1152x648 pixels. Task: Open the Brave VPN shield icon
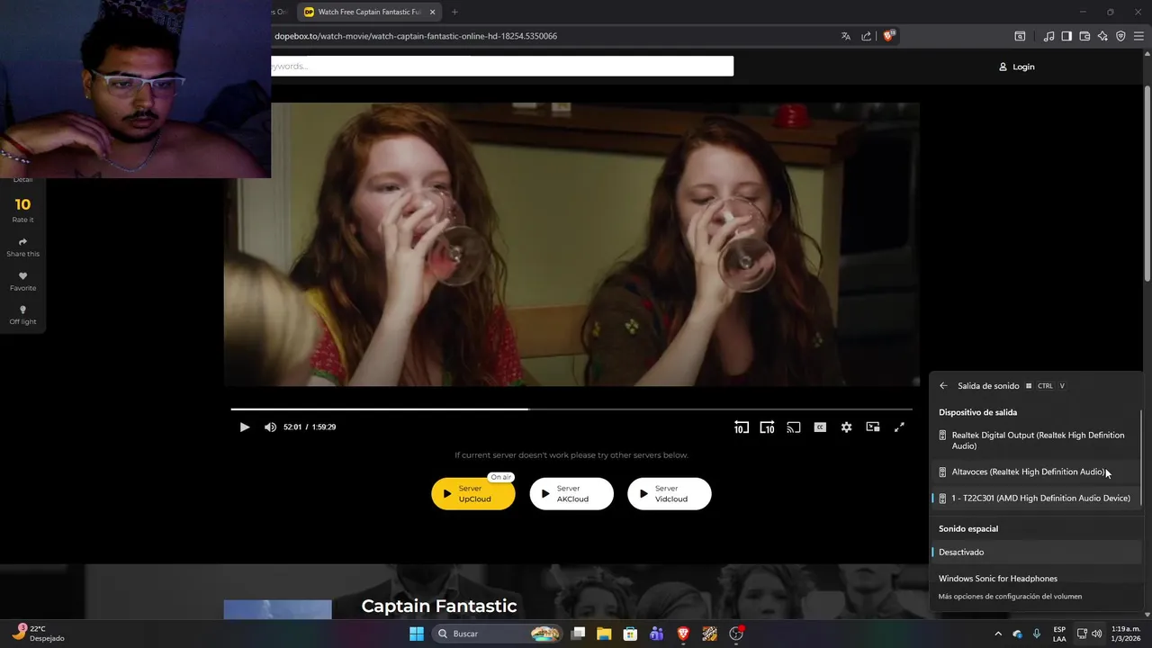coord(1120,36)
